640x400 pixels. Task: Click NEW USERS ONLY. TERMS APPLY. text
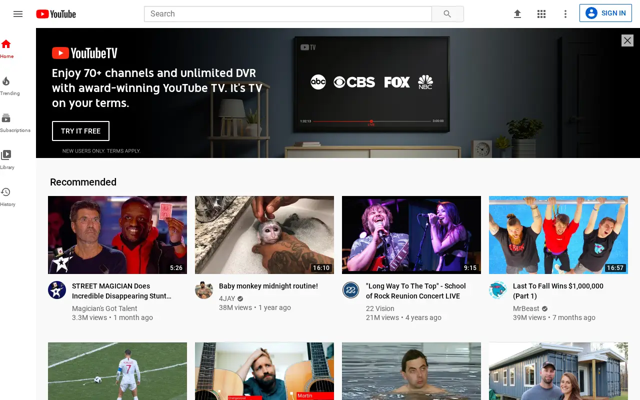pyautogui.click(x=101, y=151)
